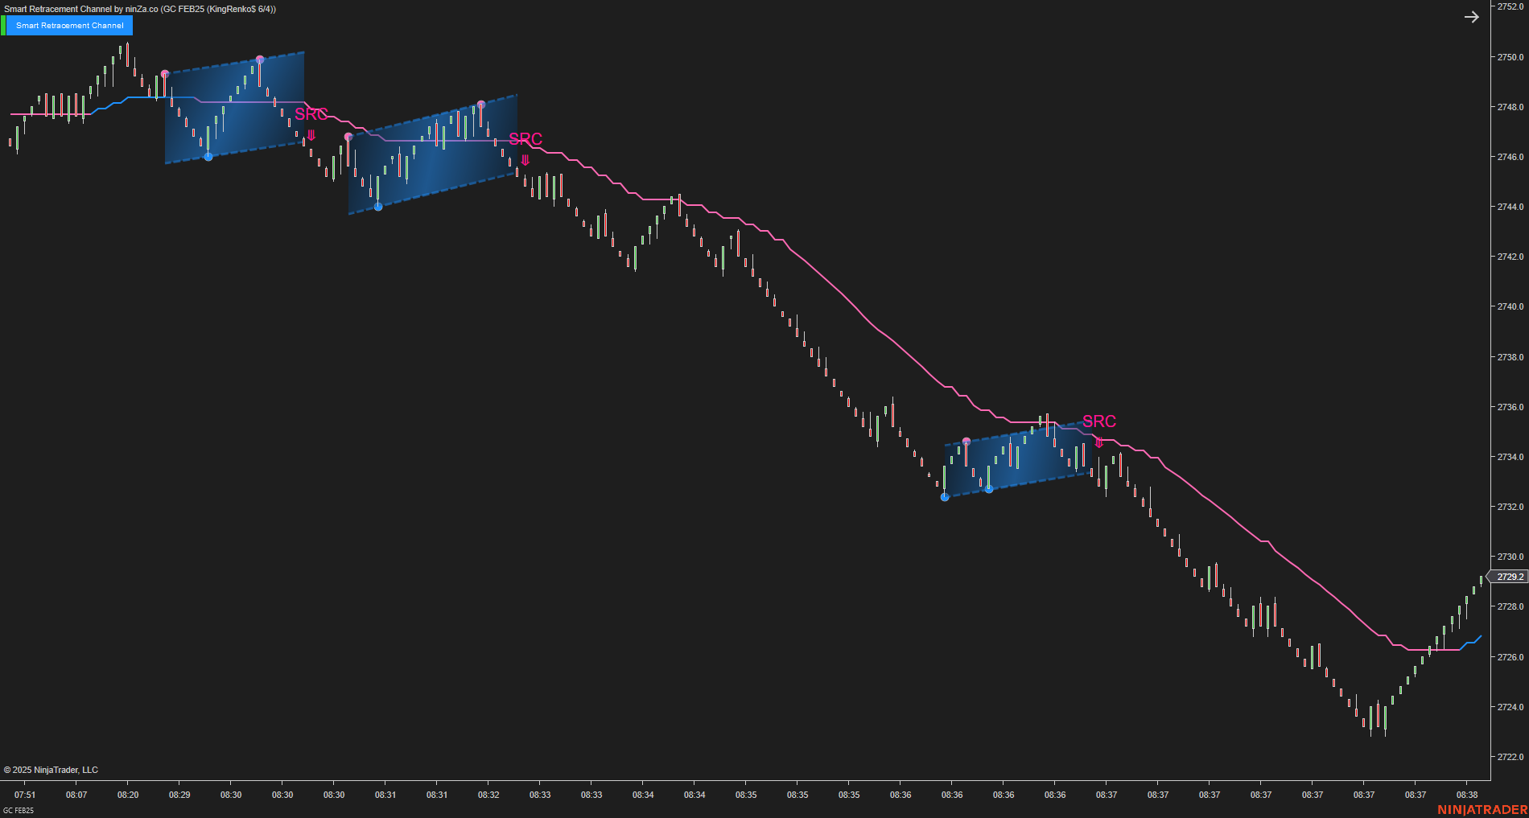The image size is (1529, 818).
Task: Click the 2729.2 current price marker
Action: click(x=1509, y=577)
